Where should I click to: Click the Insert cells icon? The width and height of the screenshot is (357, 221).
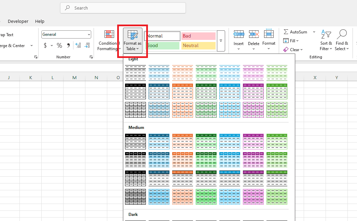click(x=238, y=34)
